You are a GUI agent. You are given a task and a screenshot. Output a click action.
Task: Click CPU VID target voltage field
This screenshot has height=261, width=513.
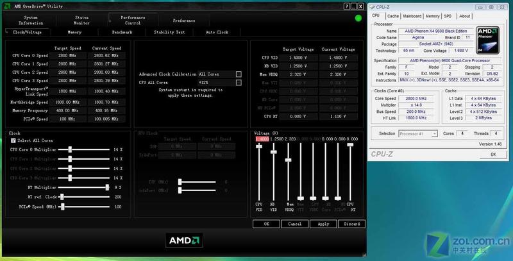tap(298, 58)
